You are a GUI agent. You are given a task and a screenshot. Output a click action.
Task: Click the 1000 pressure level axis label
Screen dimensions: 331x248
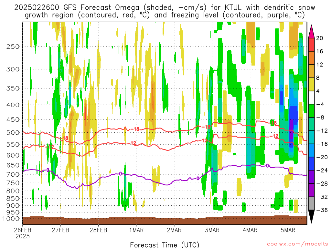[11, 219]
